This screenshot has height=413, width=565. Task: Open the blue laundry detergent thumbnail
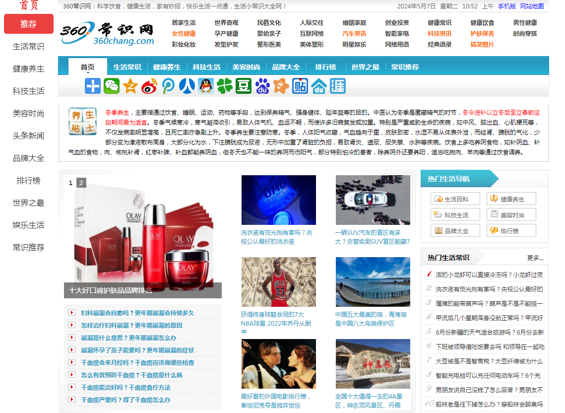tap(279, 200)
